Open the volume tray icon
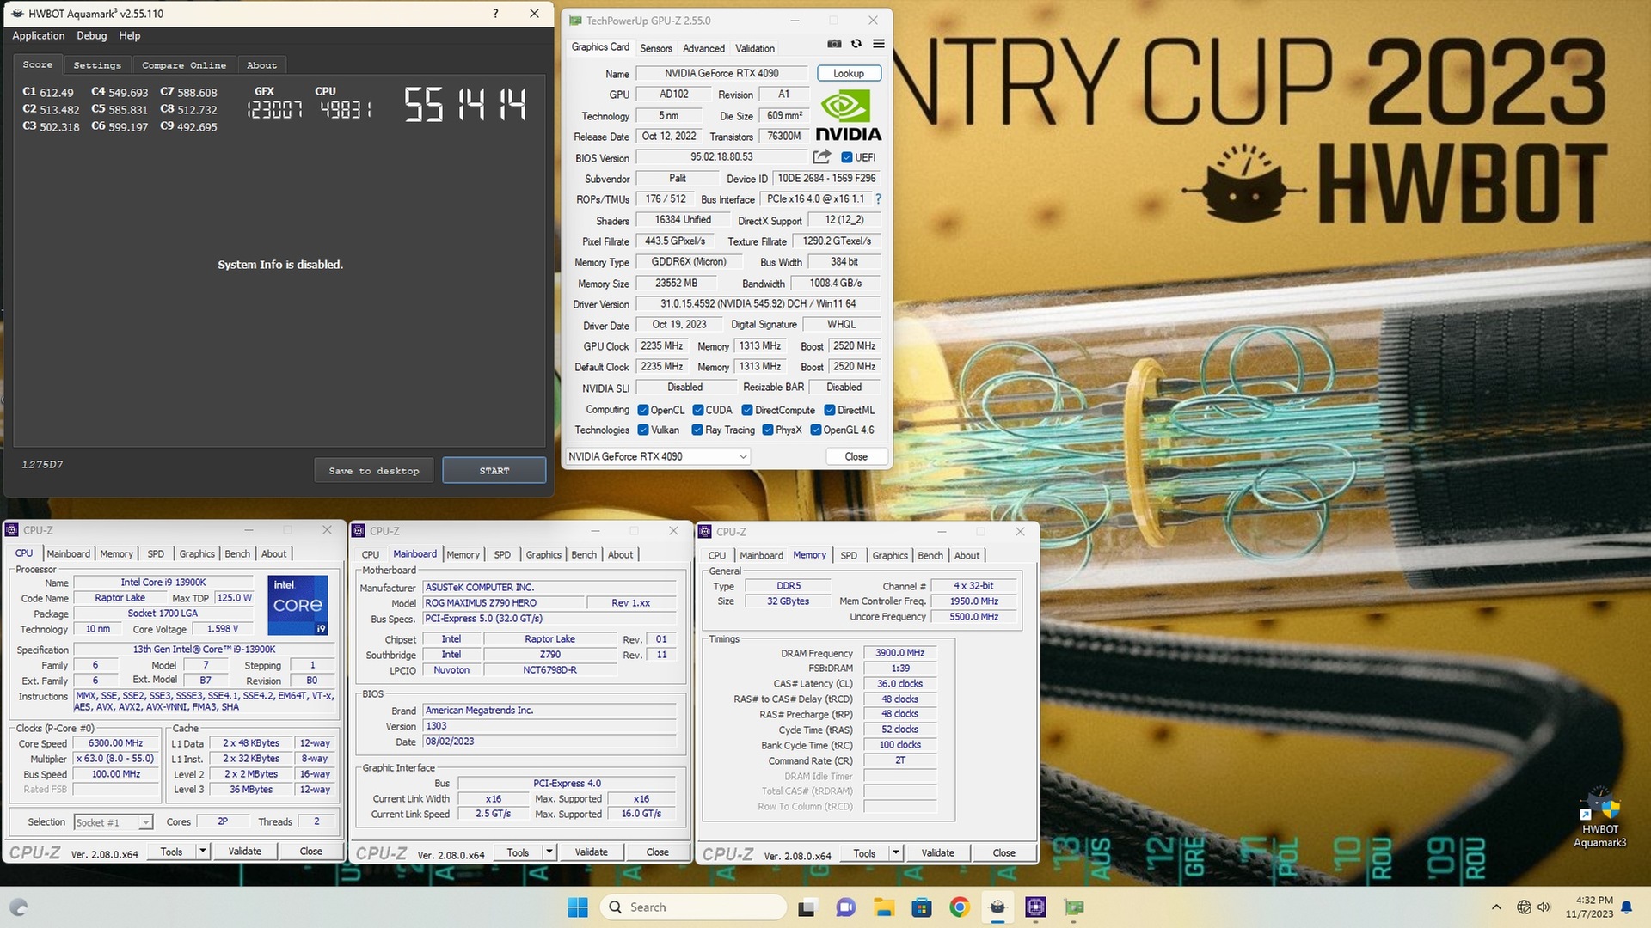The image size is (1651, 928). (1544, 907)
